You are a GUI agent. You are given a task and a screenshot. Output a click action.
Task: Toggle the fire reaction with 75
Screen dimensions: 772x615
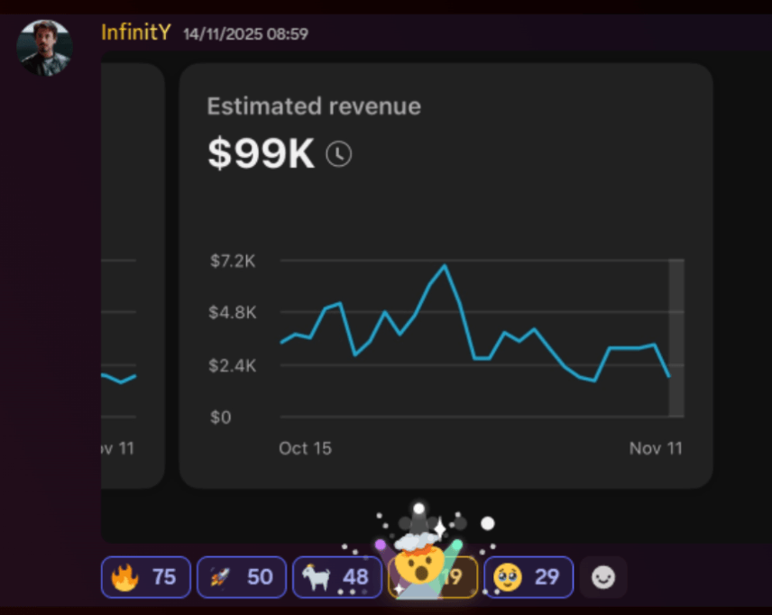(146, 577)
